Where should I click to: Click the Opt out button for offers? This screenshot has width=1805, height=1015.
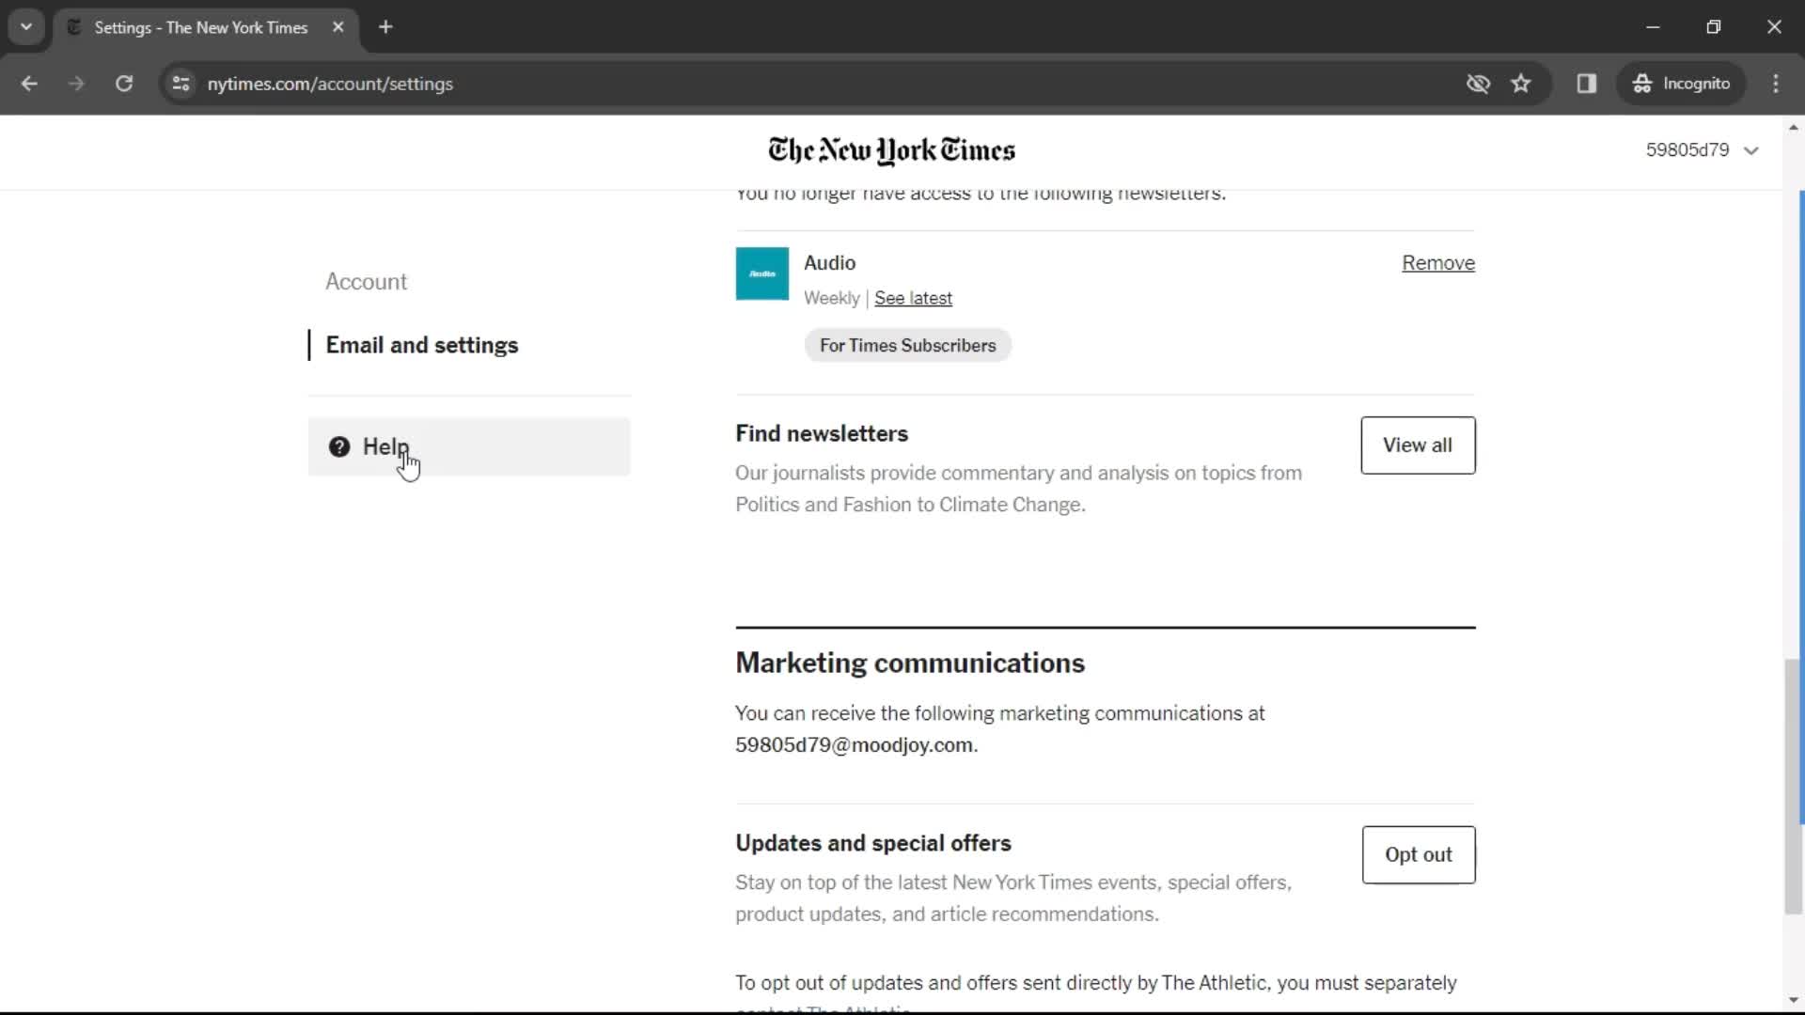pyautogui.click(x=1420, y=854)
